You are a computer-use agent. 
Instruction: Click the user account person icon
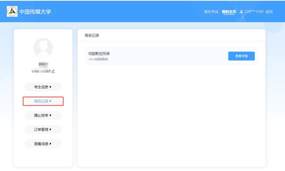242,12
